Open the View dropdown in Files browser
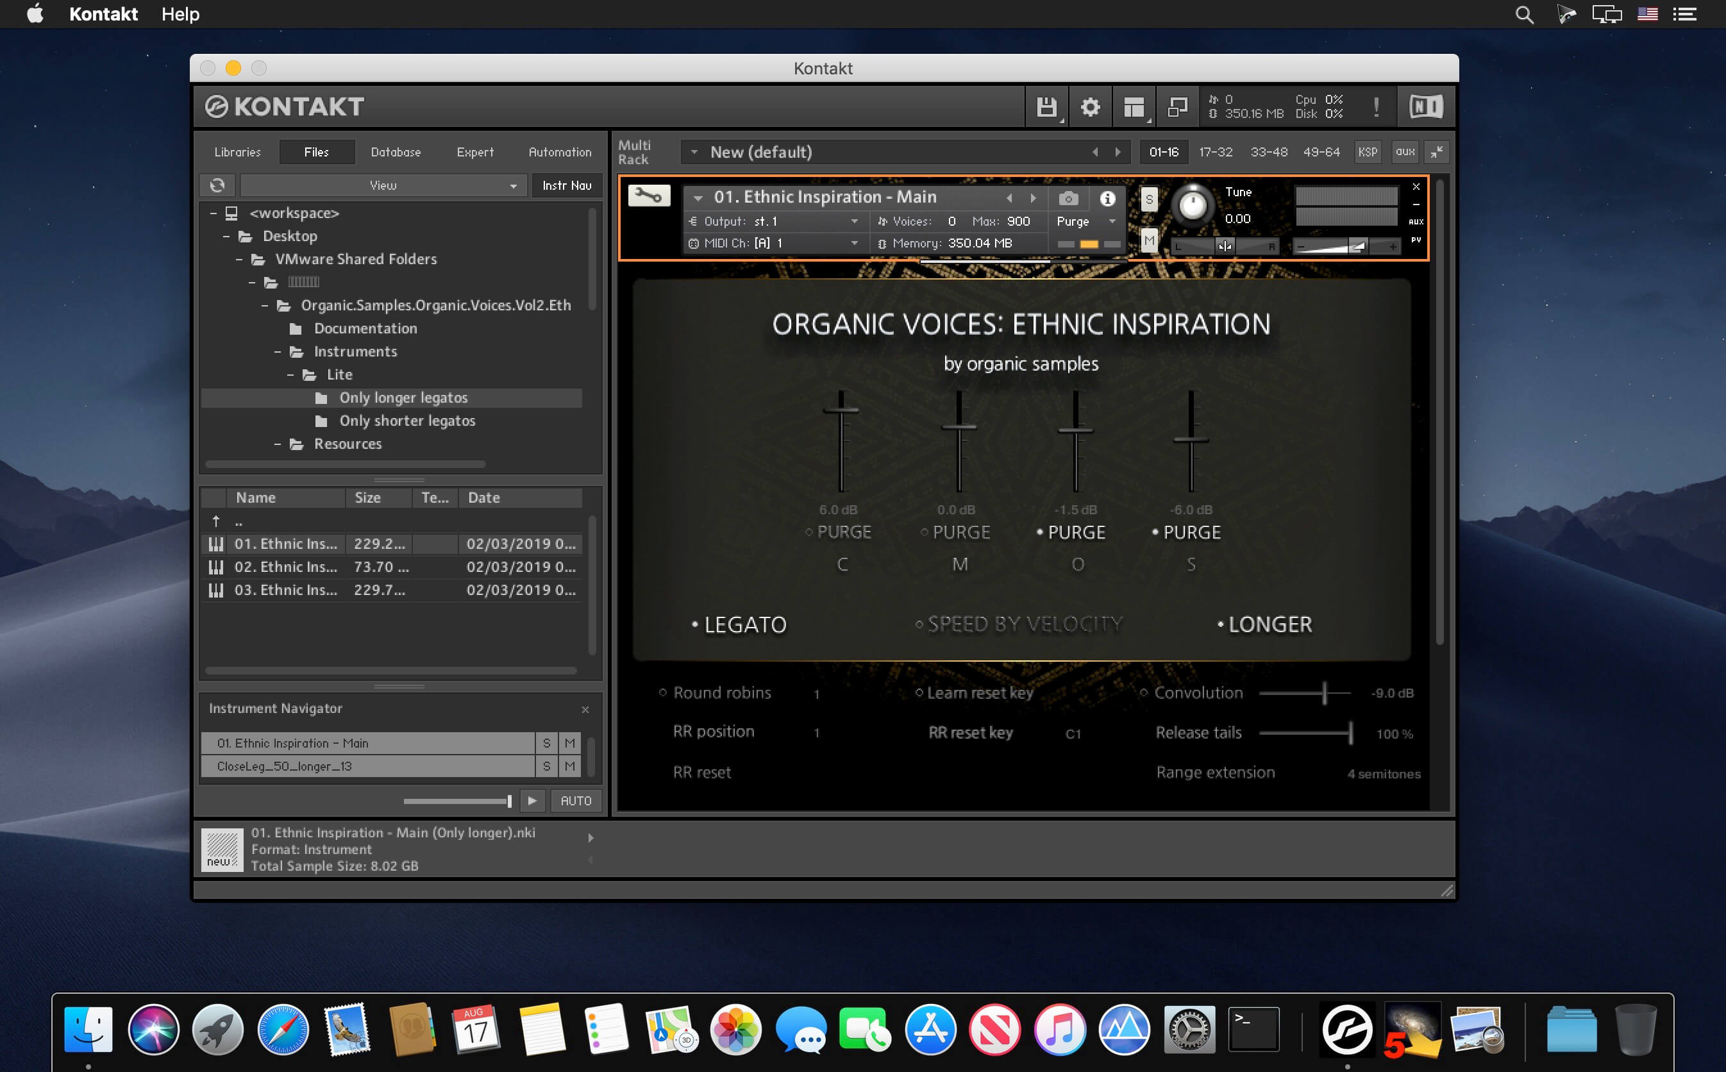 pos(383,185)
